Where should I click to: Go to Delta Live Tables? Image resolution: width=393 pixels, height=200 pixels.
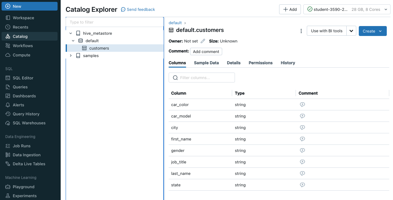point(29,164)
